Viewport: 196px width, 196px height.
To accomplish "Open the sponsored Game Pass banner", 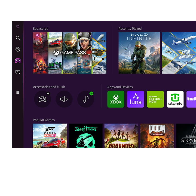I will click(x=70, y=53).
